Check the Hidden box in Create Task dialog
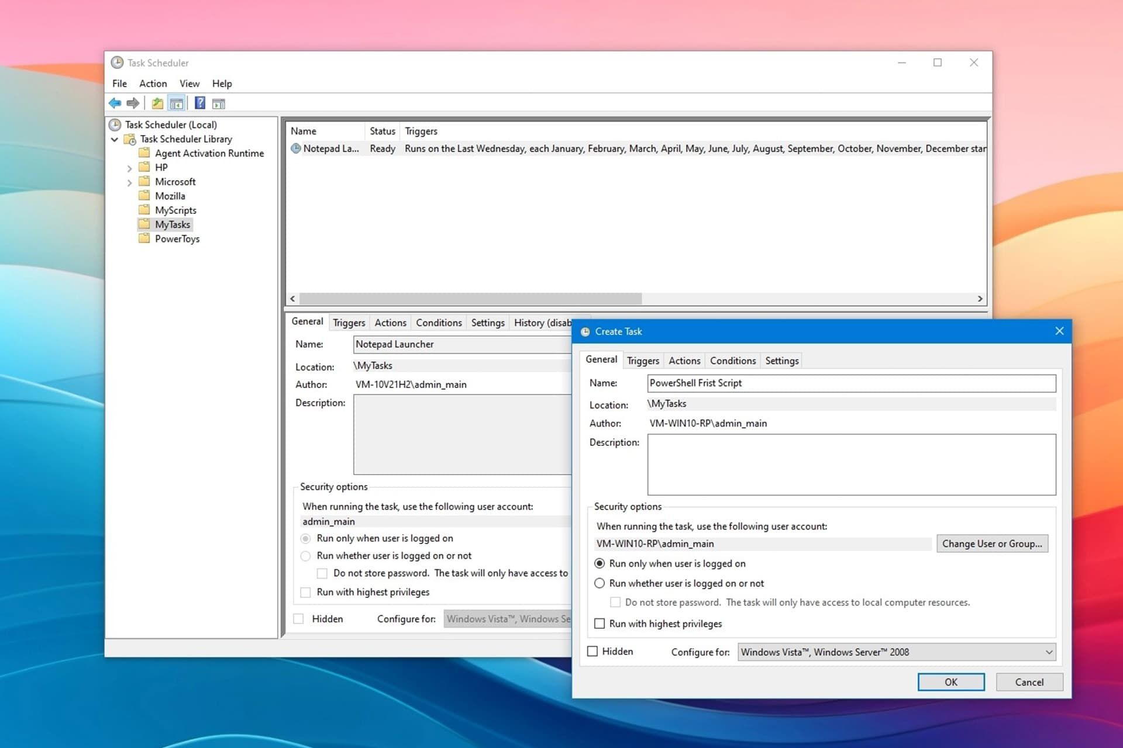 click(592, 651)
